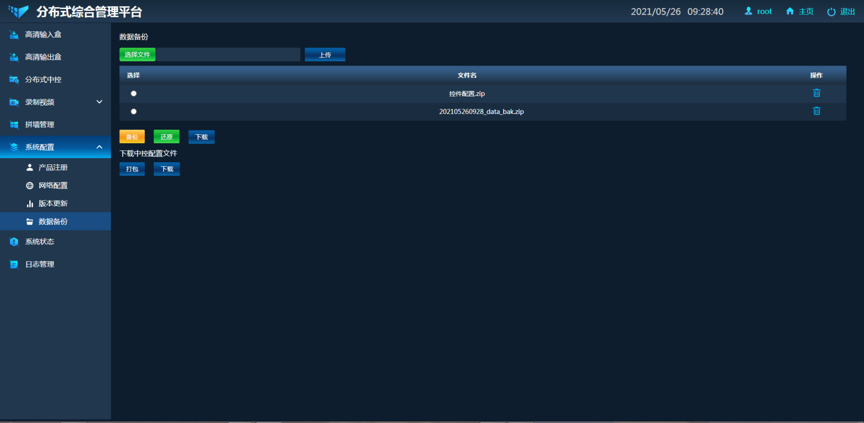The height and width of the screenshot is (423, 864).
Task: Click the orange 备份 button
Action: point(132,137)
